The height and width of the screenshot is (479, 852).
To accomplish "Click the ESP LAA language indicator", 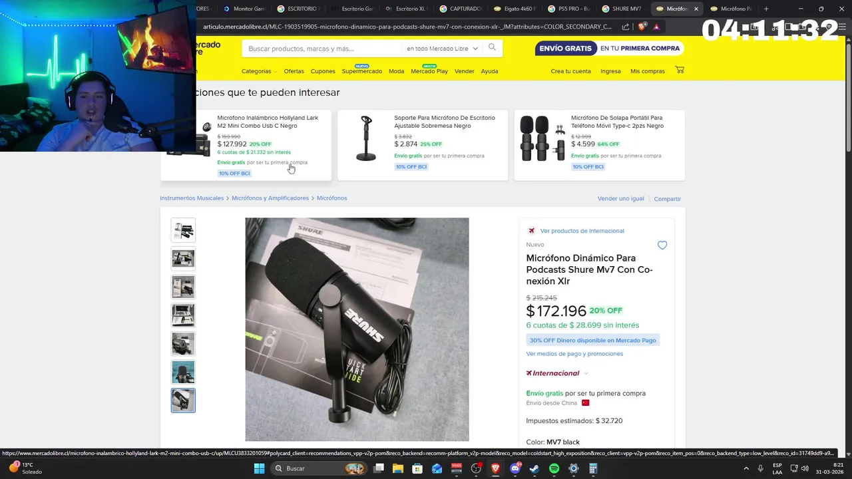I will (x=777, y=468).
